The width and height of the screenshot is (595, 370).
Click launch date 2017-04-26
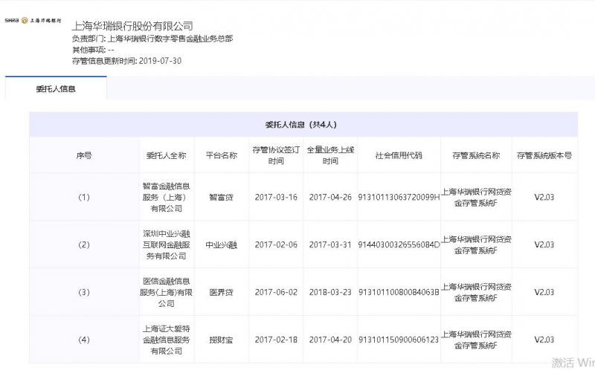pyautogui.click(x=330, y=197)
